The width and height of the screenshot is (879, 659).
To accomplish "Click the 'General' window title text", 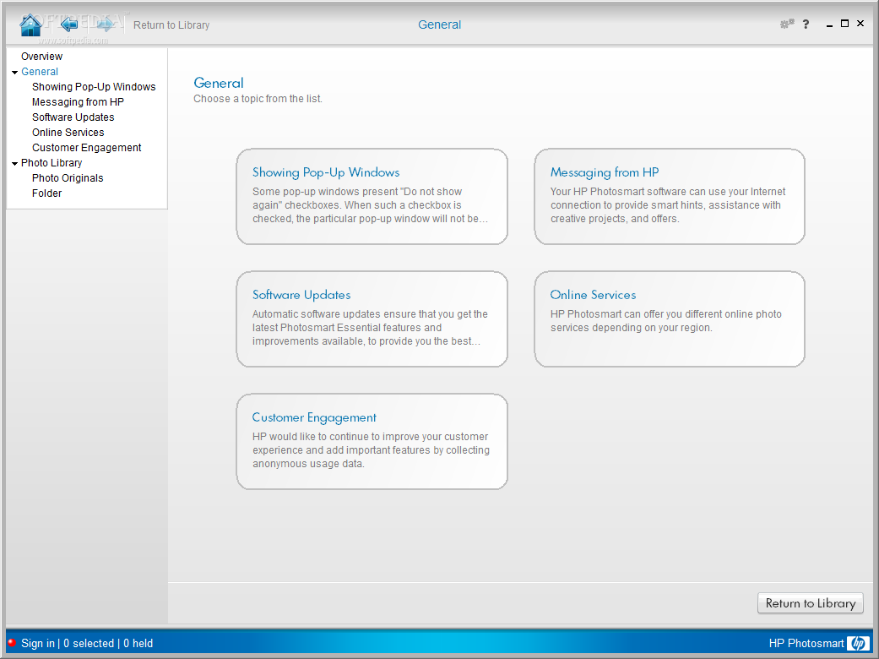I will click(439, 25).
